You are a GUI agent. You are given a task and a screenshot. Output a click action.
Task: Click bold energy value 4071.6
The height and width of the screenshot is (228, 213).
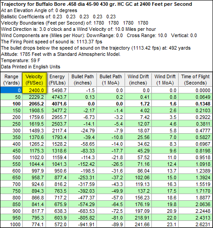pyautogui.click(x=57, y=104)
